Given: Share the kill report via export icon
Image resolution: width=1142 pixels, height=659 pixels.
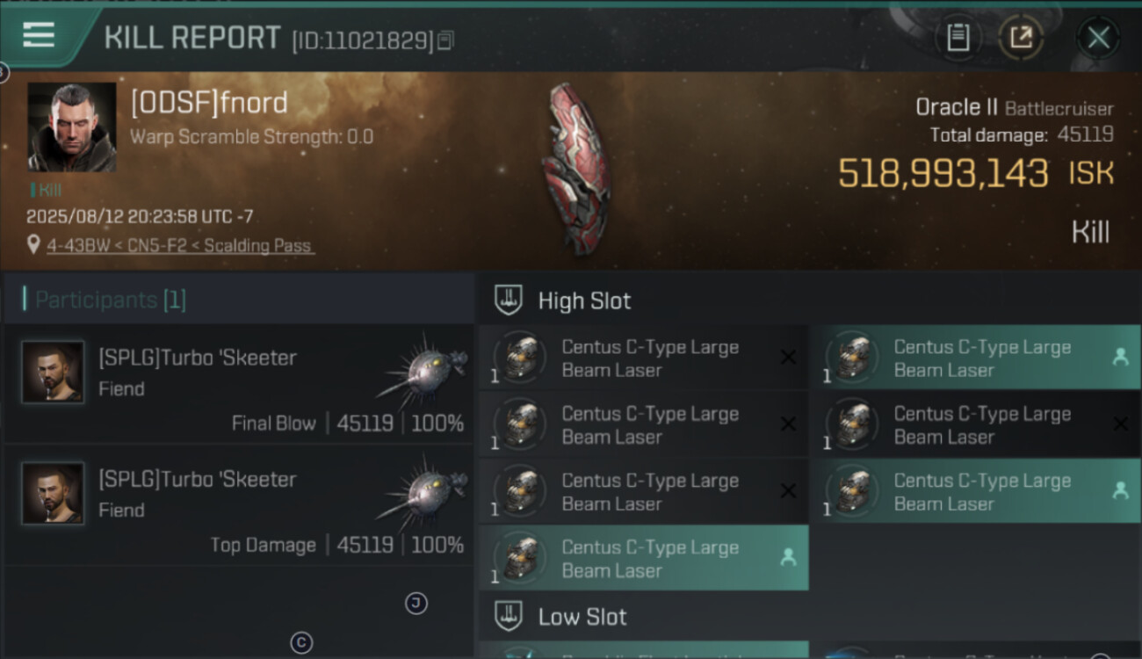Looking at the screenshot, I should tap(1021, 38).
